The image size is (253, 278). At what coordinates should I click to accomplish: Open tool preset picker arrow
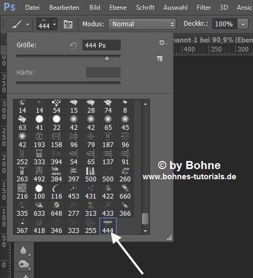(x=27, y=24)
